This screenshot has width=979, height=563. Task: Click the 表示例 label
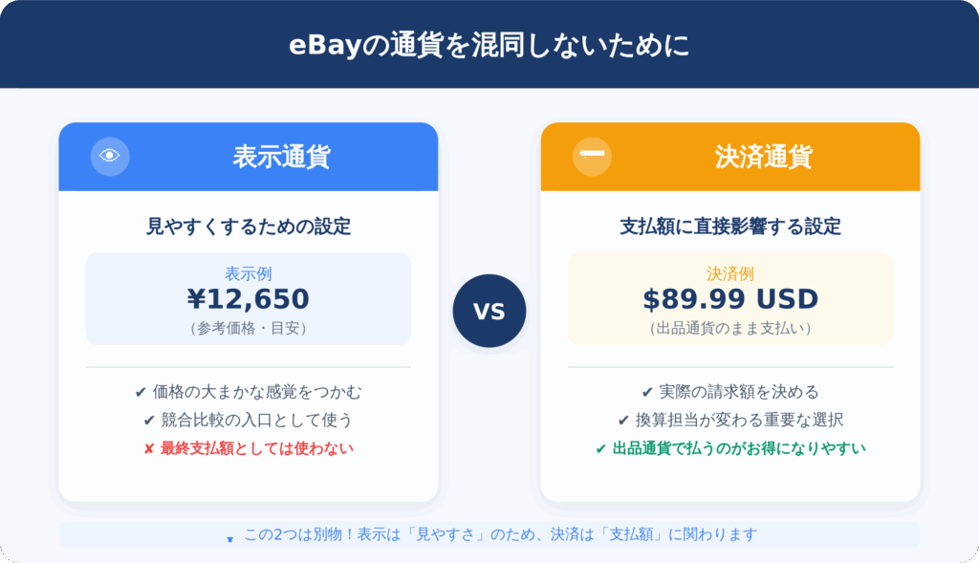248,274
